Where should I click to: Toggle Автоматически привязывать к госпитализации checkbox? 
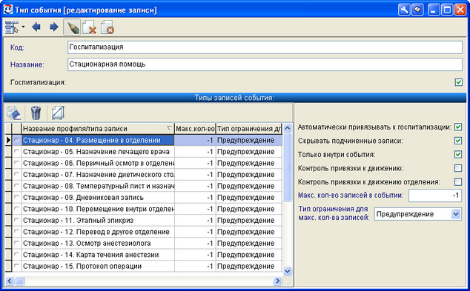457,127
